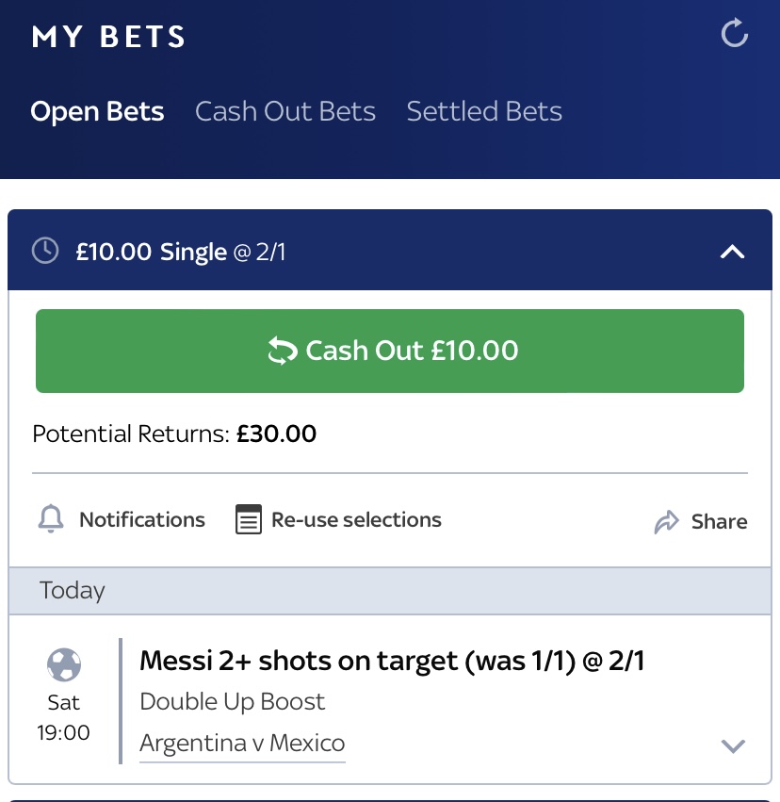
Task: Switch to the Cash Out Bets tab
Action: click(x=285, y=111)
